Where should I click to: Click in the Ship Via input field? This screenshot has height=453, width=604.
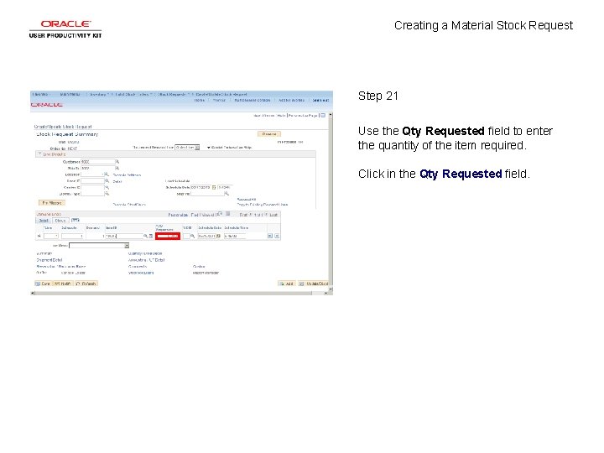(x=207, y=194)
